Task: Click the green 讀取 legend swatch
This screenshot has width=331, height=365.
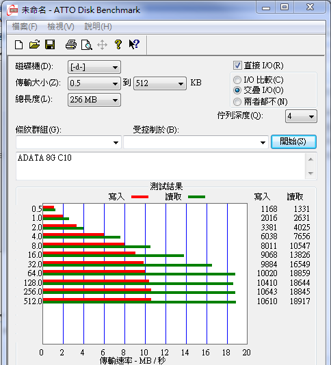Action: [x=196, y=197]
